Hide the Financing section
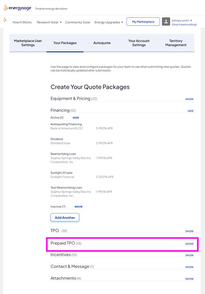This screenshot has width=205, height=294. point(190,111)
